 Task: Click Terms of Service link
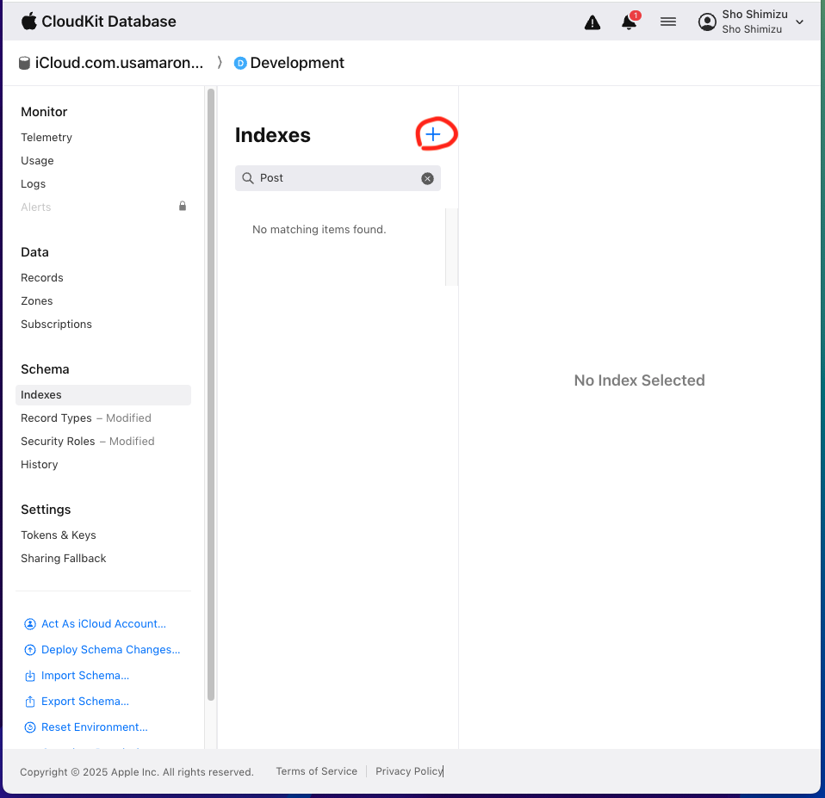point(316,771)
